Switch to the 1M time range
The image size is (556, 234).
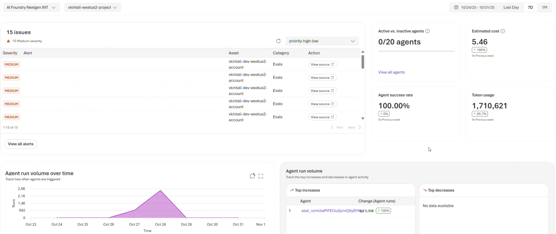pos(545,7)
